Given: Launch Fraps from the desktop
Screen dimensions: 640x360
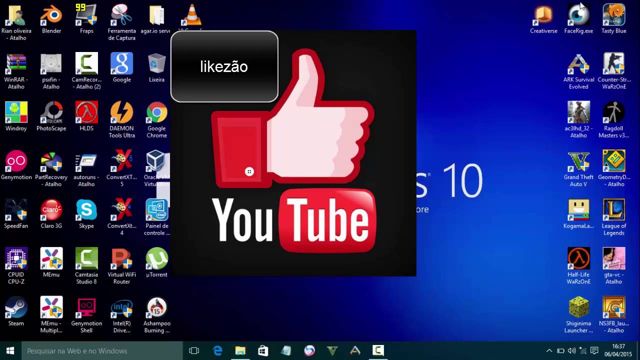Looking at the screenshot, I should (x=86, y=19).
